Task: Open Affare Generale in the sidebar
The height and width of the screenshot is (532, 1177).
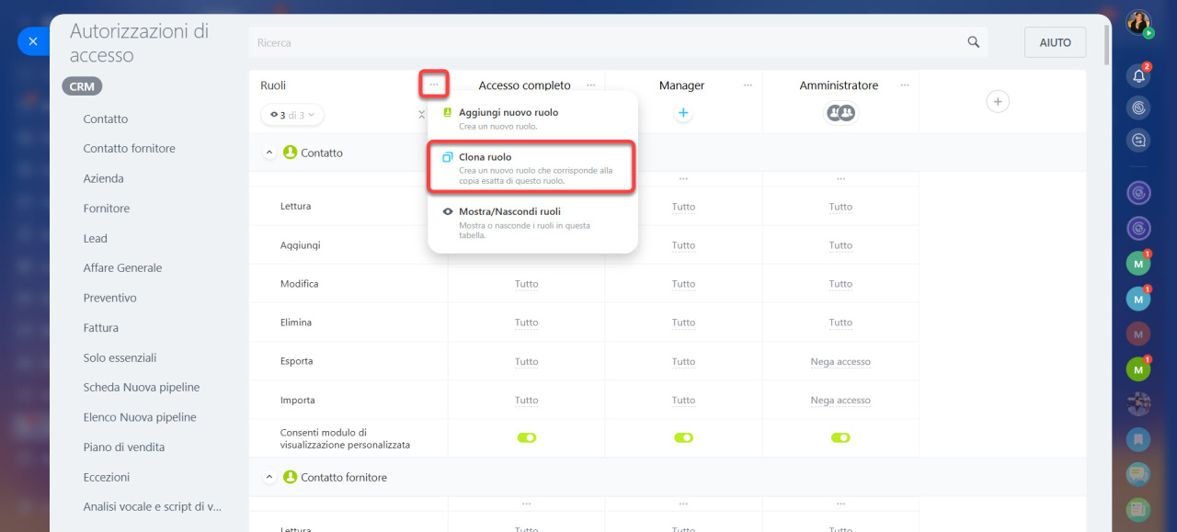Action: [x=122, y=268]
